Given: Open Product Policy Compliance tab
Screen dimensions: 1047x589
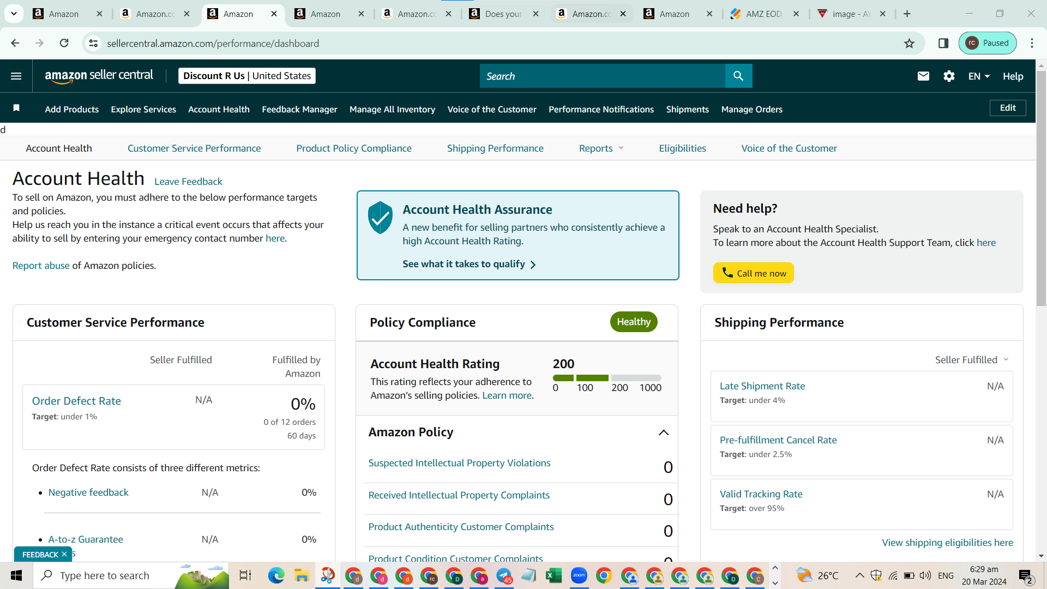Looking at the screenshot, I should coord(354,148).
